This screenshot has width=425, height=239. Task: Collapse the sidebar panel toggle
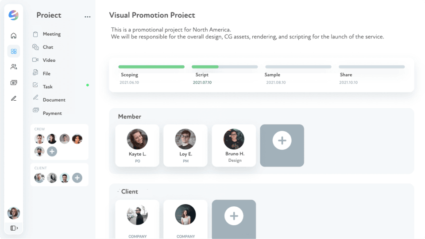click(14, 228)
